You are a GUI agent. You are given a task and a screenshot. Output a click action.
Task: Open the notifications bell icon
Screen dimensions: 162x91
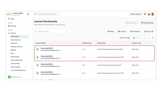pyautogui.click(x=149, y=14)
